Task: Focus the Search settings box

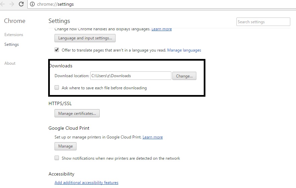Action: pos(263,22)
